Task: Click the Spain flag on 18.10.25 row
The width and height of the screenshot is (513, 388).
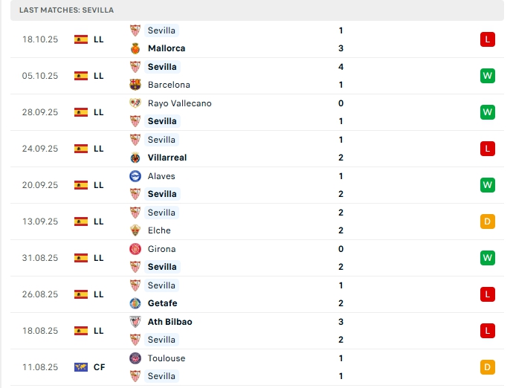Action: click(x=81, y=39)
